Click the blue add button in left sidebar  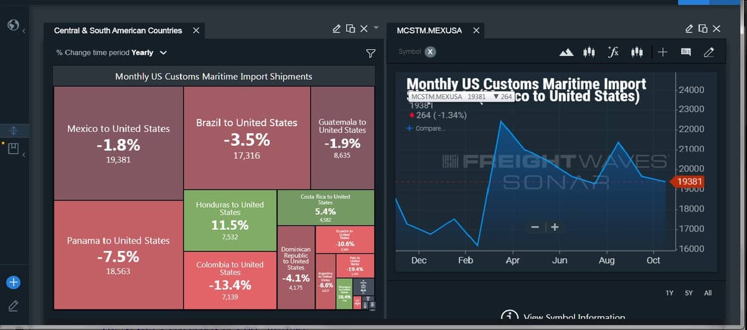point(13,282)
